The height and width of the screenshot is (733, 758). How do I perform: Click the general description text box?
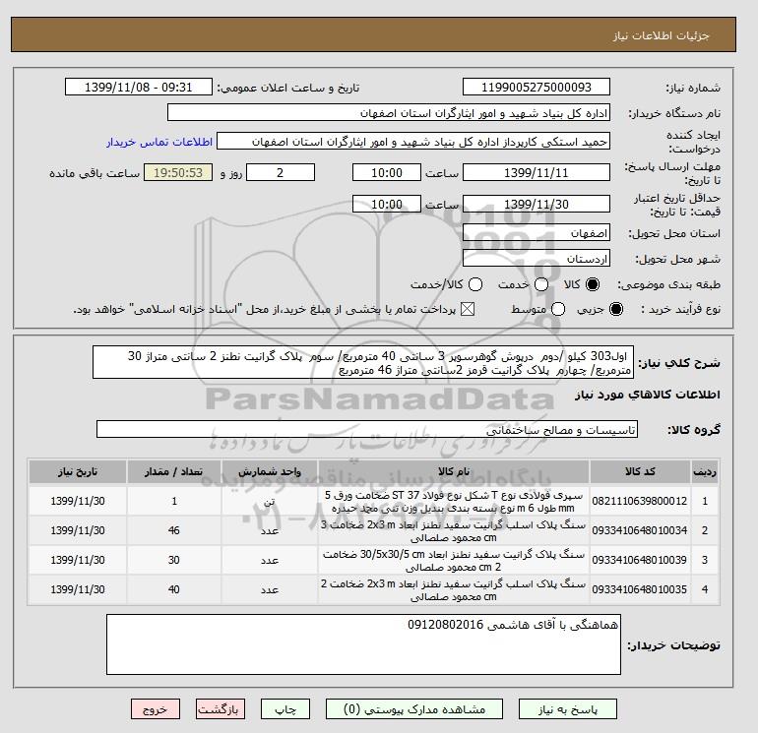click(x=363, y=362)
